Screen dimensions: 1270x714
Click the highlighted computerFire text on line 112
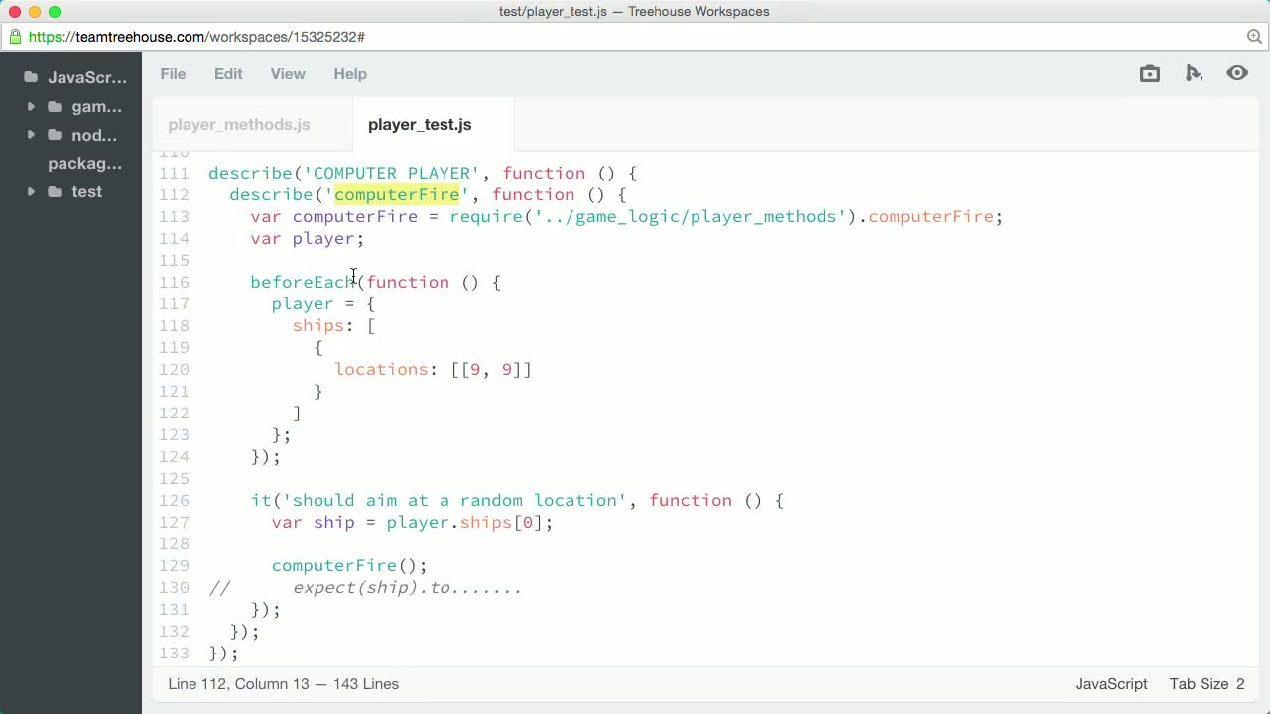(397, 195)
